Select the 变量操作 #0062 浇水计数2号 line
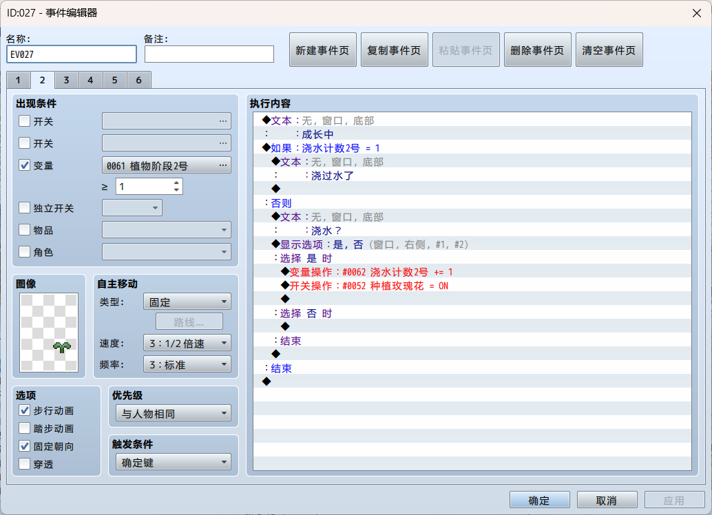Image resolution: width=712 pixels, height=515 pixels. [472, 272]
